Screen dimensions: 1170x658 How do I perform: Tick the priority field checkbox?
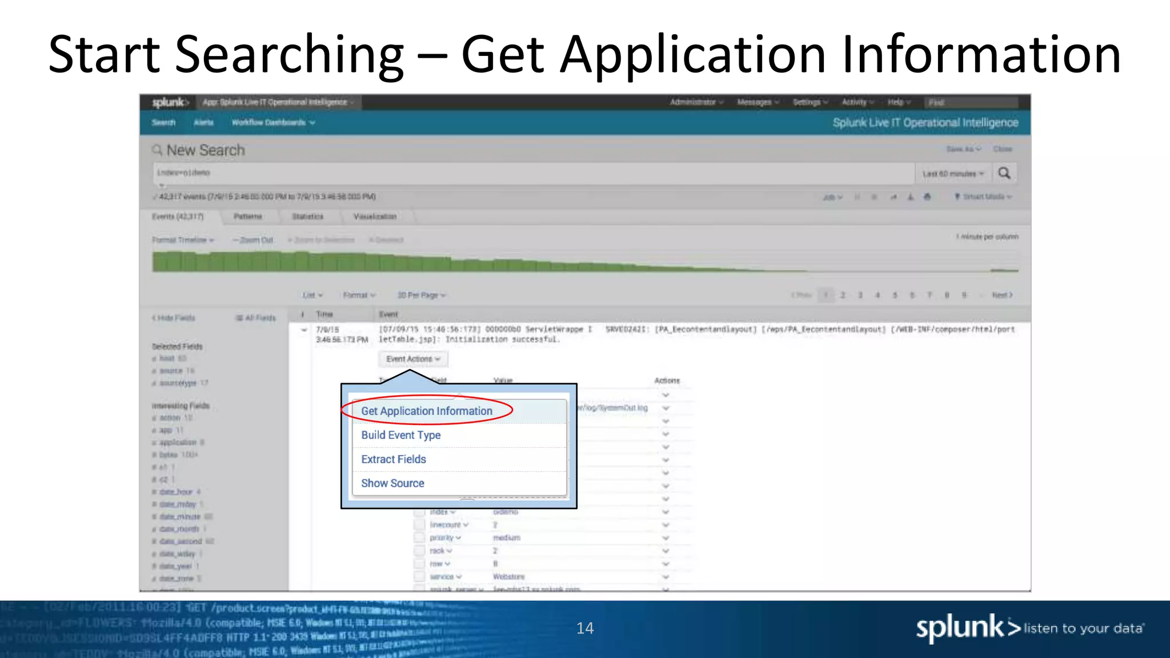coord(419,538)
